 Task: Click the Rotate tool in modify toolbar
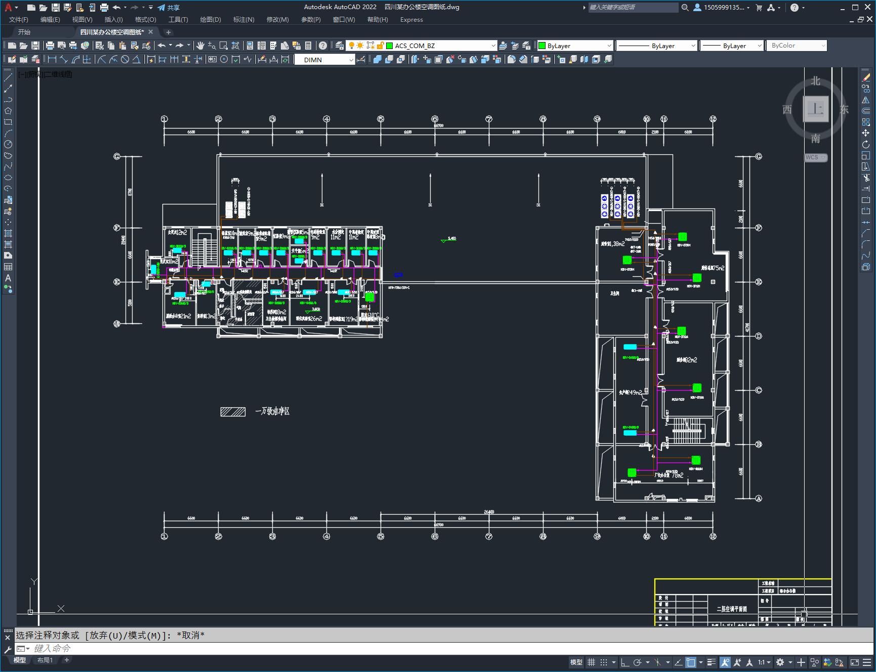click(x=866, y=144)
